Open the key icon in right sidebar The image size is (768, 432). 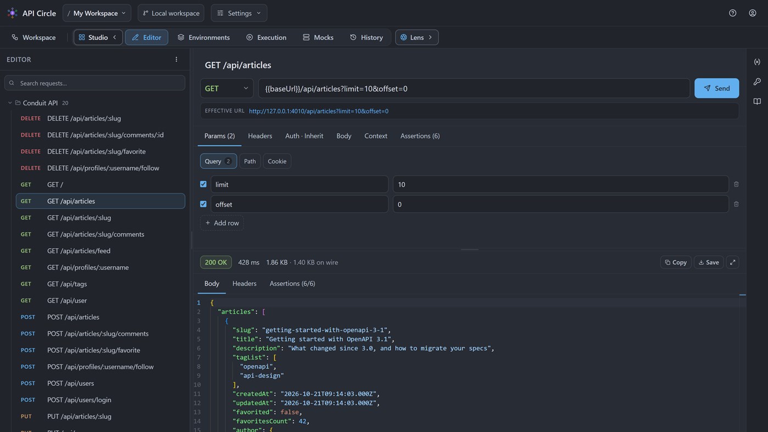tap(757, 82)
